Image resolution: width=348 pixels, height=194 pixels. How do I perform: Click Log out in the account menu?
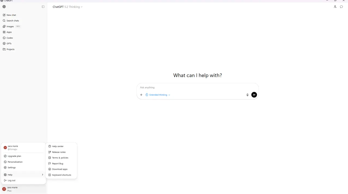click(24, 180)
